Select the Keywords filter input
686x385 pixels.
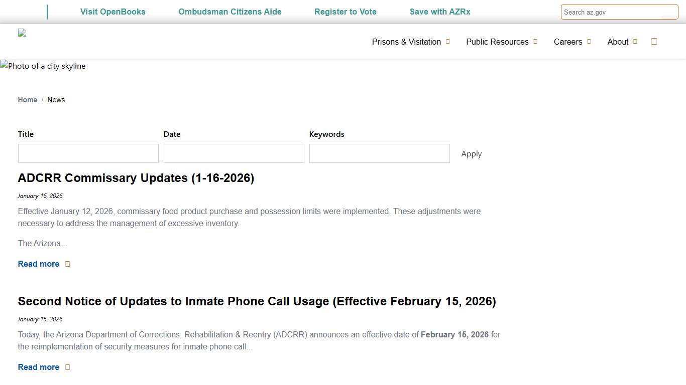[380, 153]
